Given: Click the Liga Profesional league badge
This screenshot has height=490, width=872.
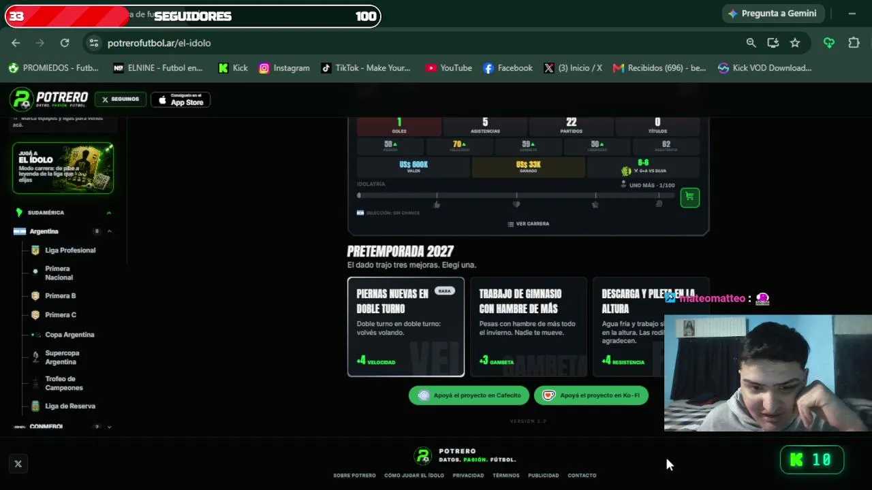Looking at the screenshot, I should click(35, 250).
